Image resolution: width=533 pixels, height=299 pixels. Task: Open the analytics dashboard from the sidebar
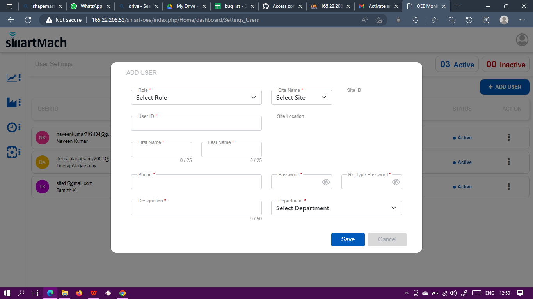(x=13, y=77)
